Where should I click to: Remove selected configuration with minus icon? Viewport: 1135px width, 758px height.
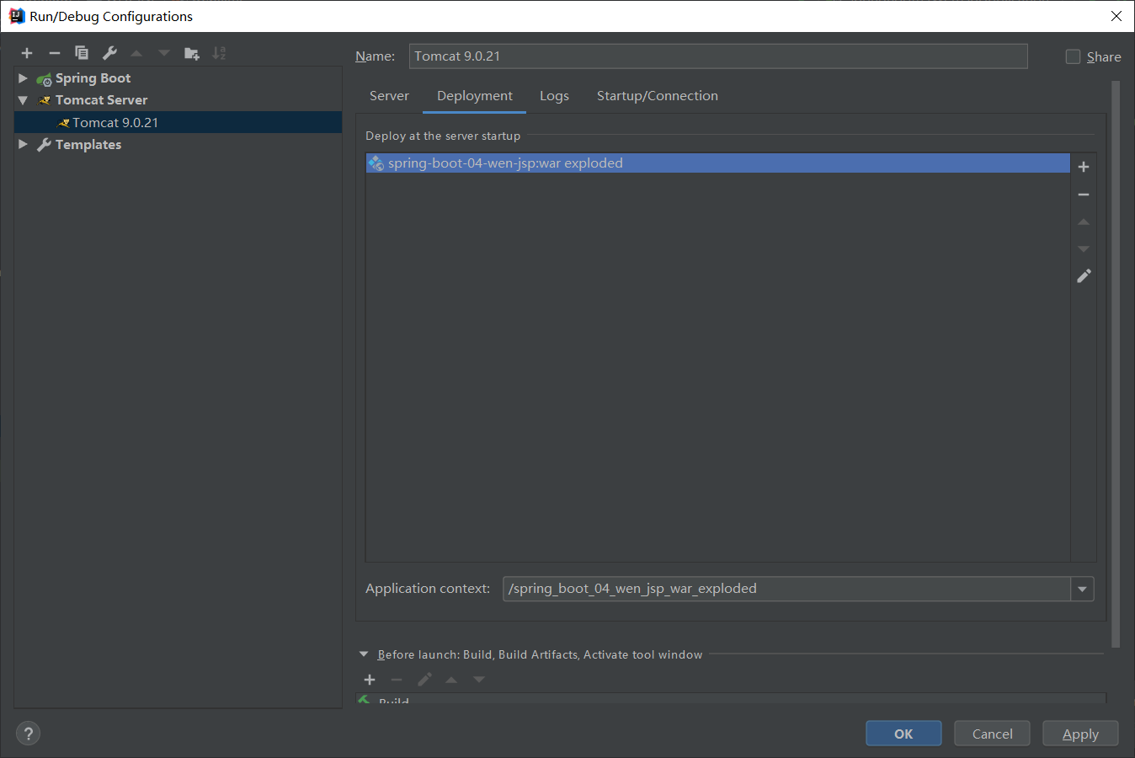pyautogui.click(x=55, y=53)
